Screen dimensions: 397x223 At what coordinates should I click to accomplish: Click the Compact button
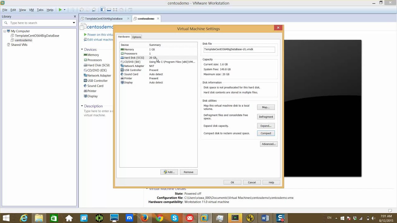point(266,133)
